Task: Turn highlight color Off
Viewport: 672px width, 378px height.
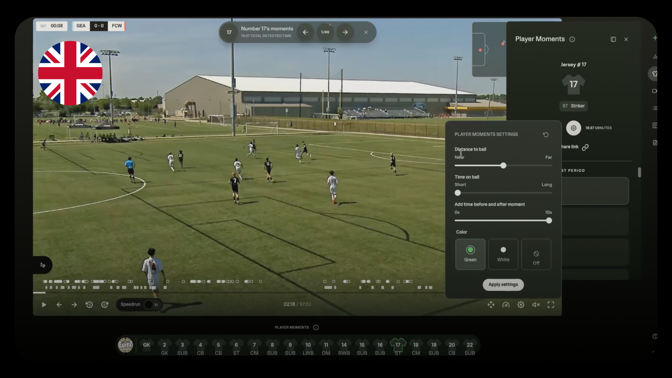Action: pos(536,254)
